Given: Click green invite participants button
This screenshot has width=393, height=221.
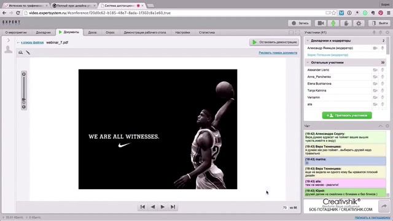Looking at the screenshot, I should pos(347,115).
